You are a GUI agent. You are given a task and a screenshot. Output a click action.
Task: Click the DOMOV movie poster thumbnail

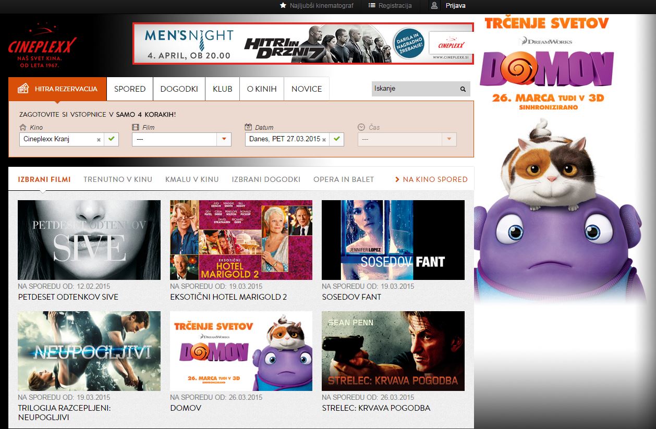click(x=241, y=351)
